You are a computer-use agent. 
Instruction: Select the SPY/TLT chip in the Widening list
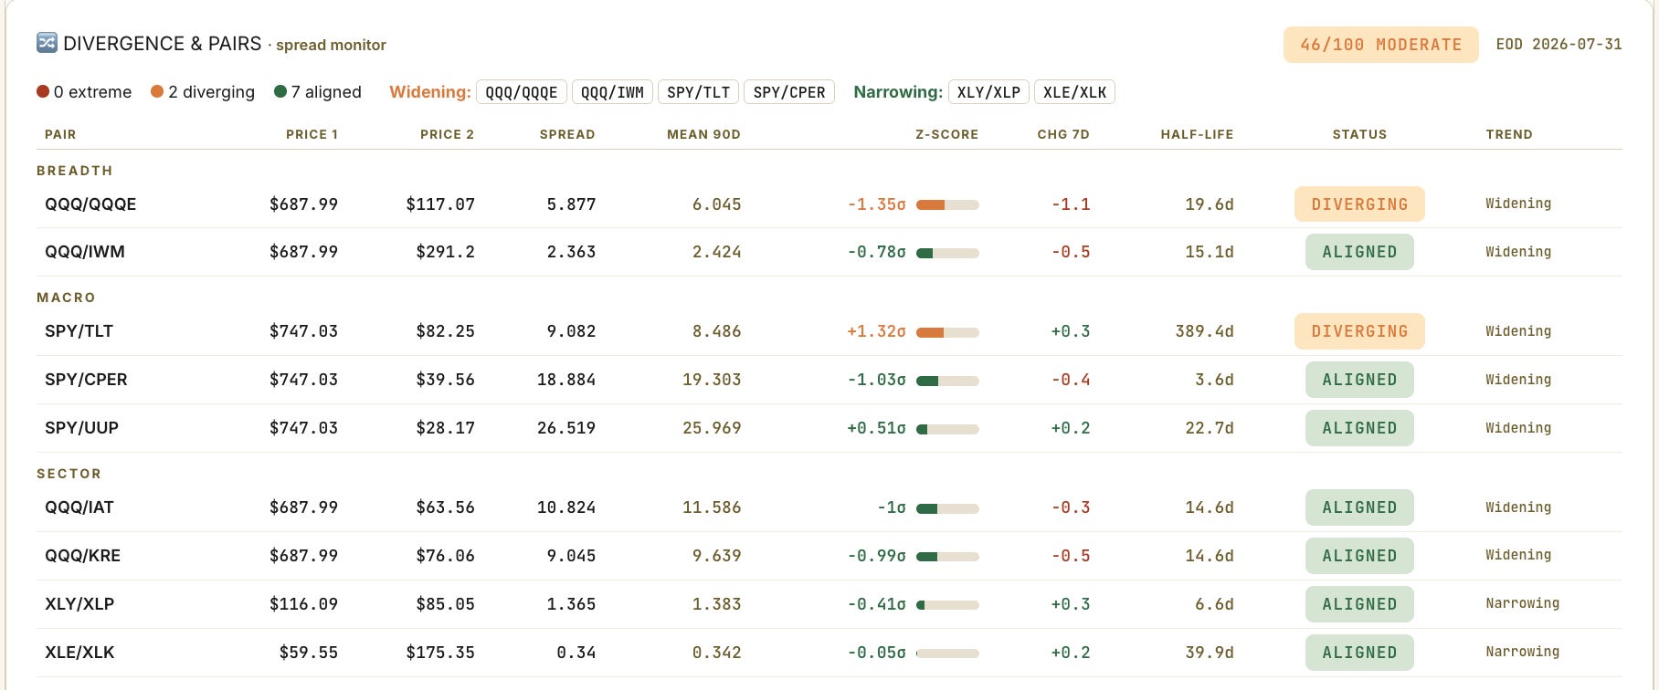[699, 92]
